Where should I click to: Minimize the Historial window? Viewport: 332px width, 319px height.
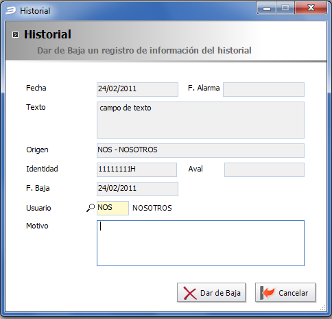[x=267, y=8]
